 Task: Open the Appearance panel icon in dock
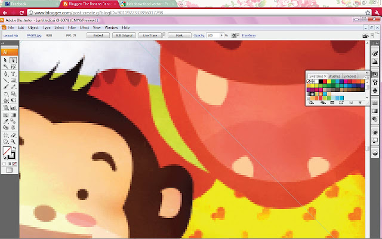[x=375, y=133]
